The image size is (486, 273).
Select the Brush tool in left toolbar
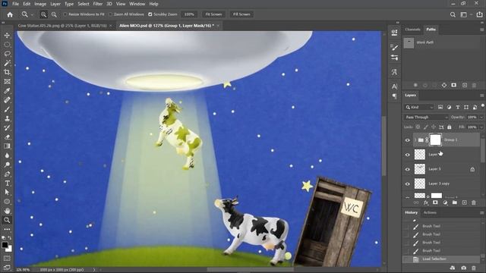point(7,109)
